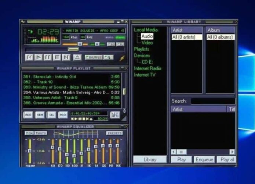
Task: Click the Eject open-file button
Action: [x=77, y=57]
